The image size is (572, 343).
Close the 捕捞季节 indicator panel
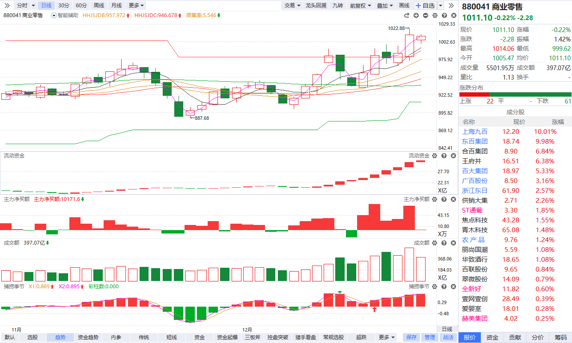pos(453,287)
